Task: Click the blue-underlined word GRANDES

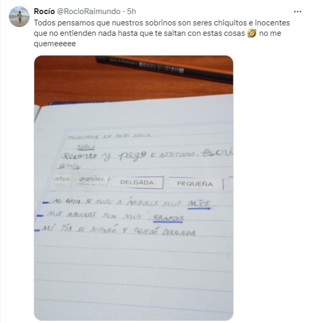Action: click(x=168, y=218)
